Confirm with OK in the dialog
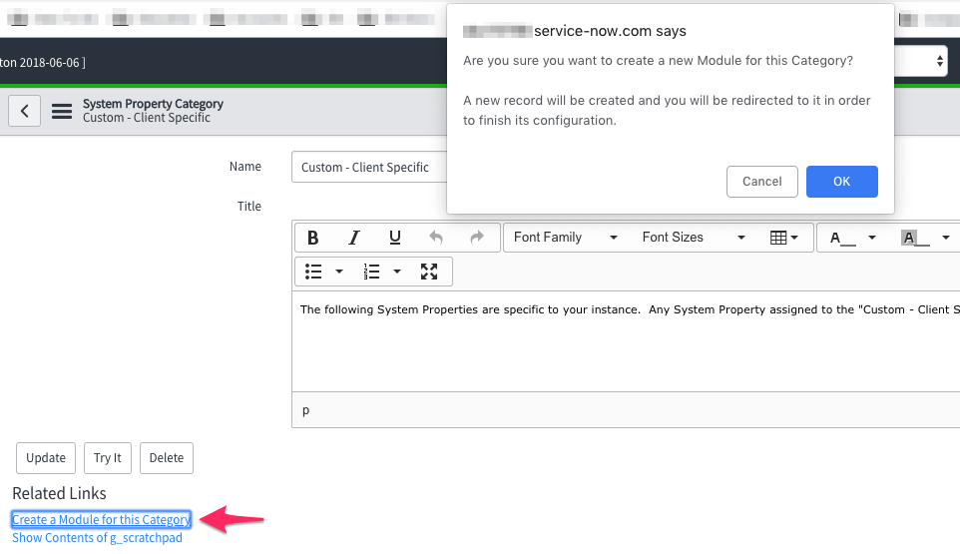This screenshot has width=960, height=554. 842,182
